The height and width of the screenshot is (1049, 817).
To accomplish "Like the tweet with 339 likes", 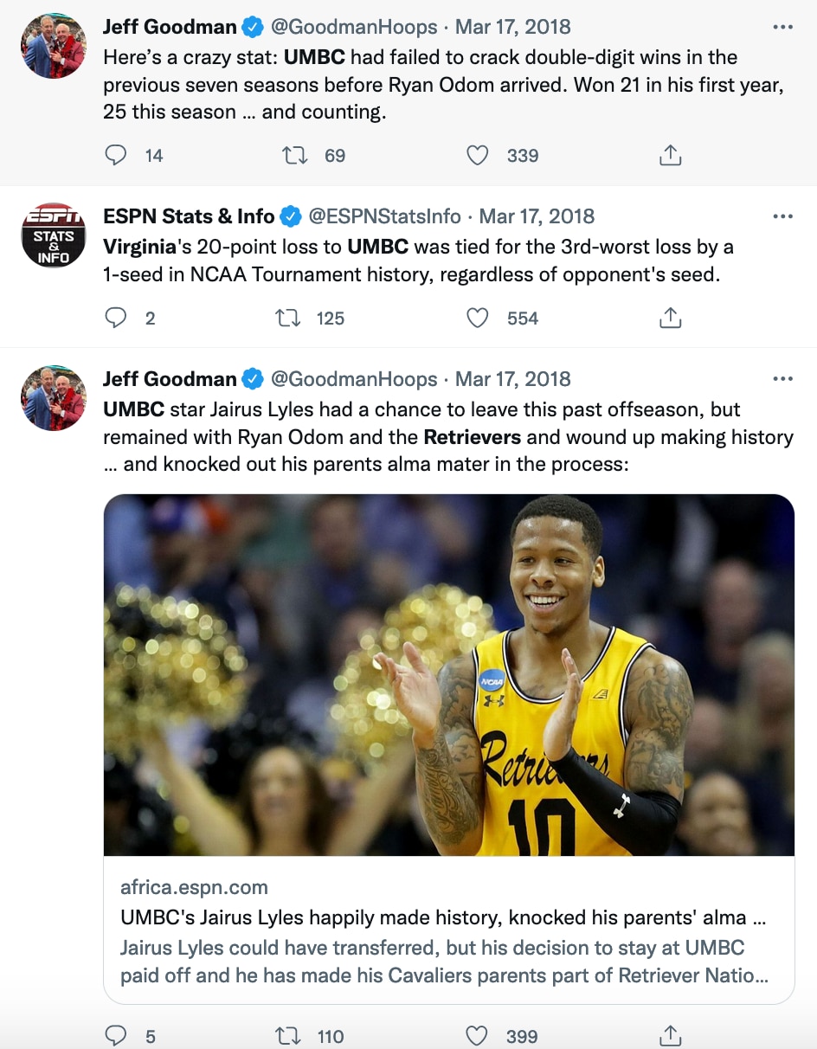I will (x=478, y=156).
